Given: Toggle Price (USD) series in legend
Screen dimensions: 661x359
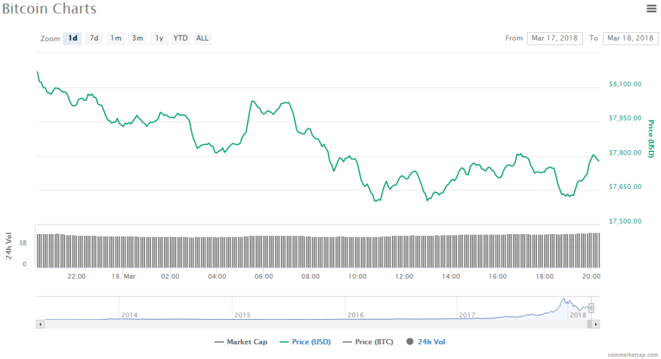Looking at the screenshot, I should pyautogui.click(x=307, y=342).
